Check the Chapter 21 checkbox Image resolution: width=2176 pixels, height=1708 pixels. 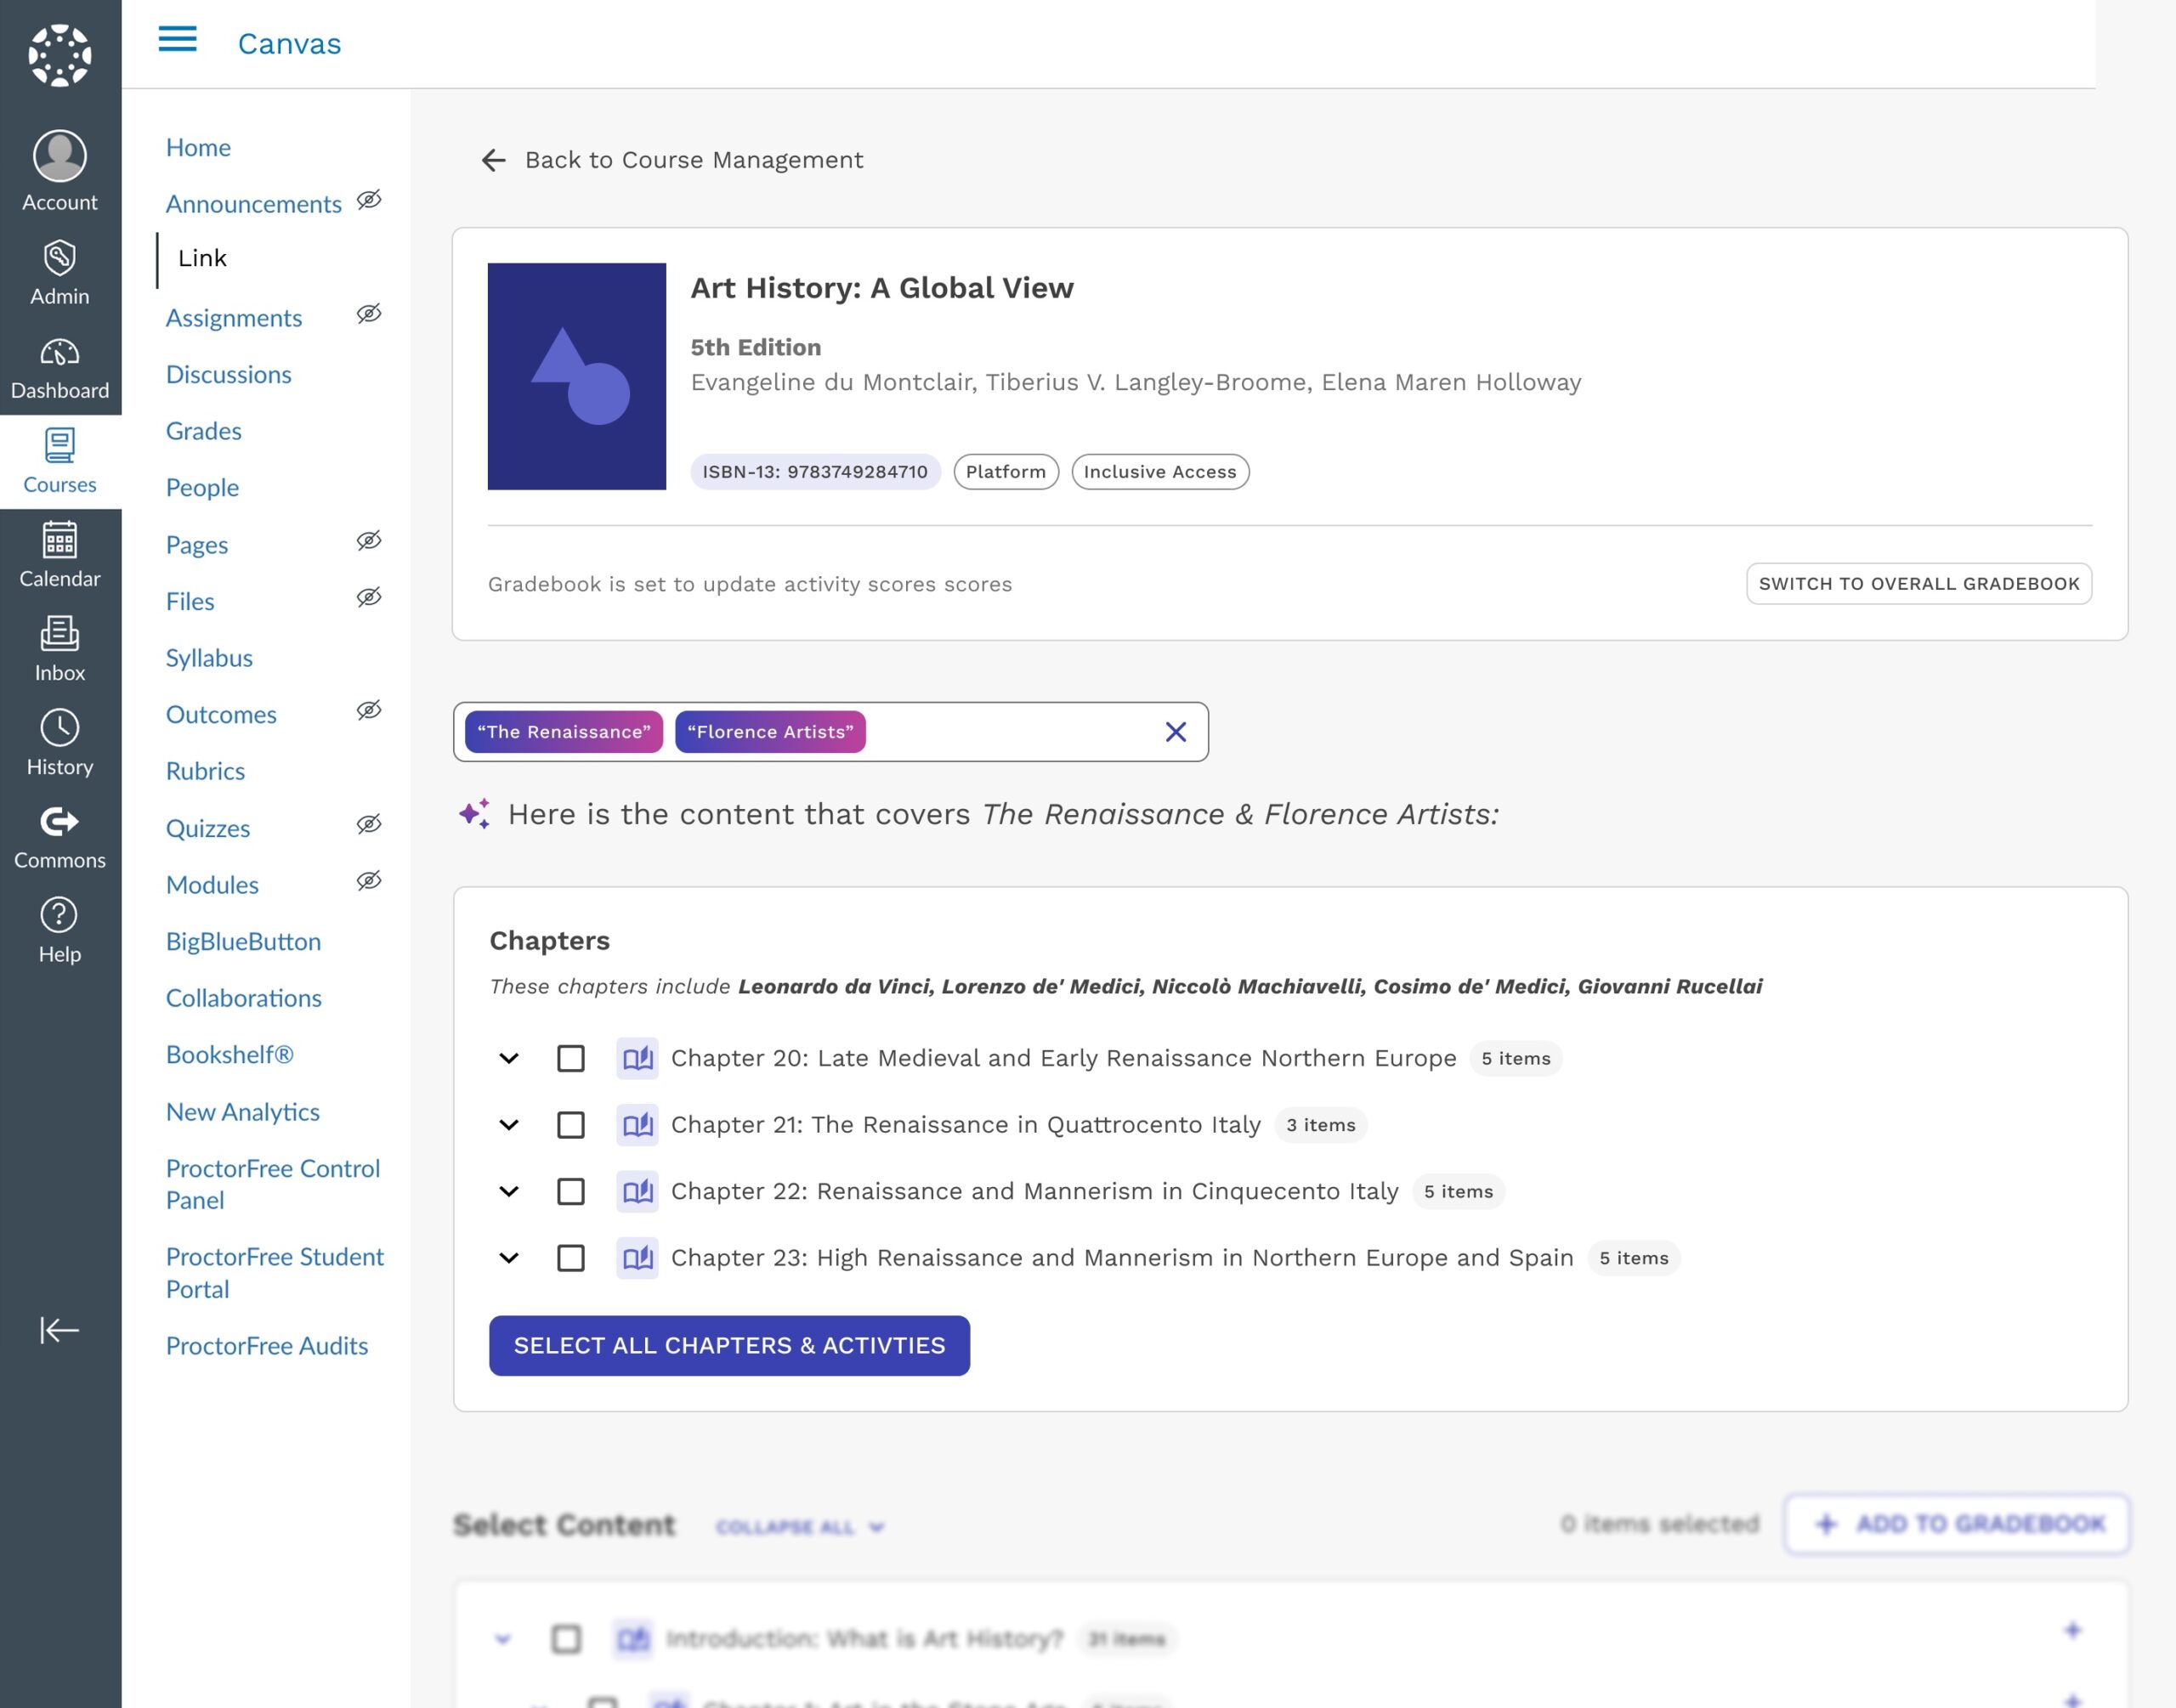click(571, 1125)
